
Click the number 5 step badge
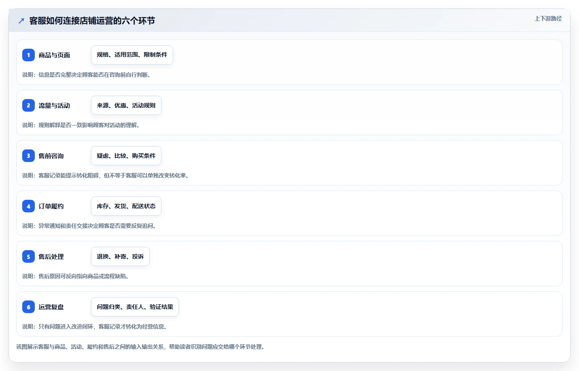pyautogui.click(x=29, y=256)
